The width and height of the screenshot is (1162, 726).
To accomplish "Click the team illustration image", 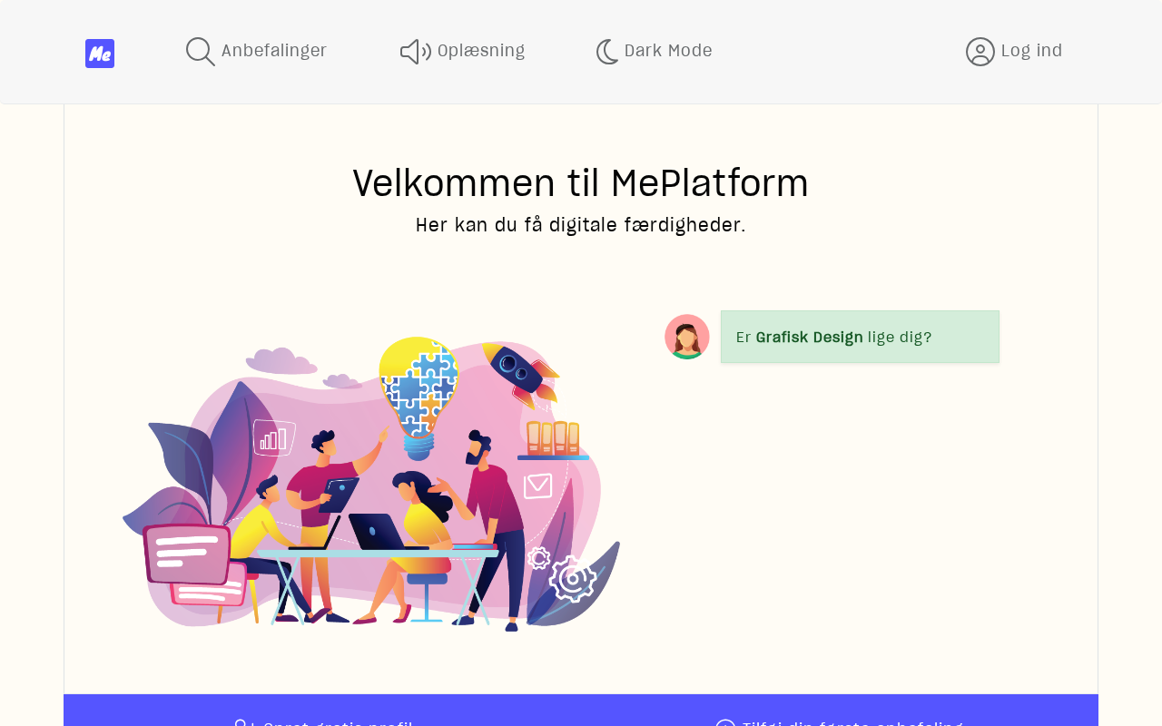I will tap(371, 484).
